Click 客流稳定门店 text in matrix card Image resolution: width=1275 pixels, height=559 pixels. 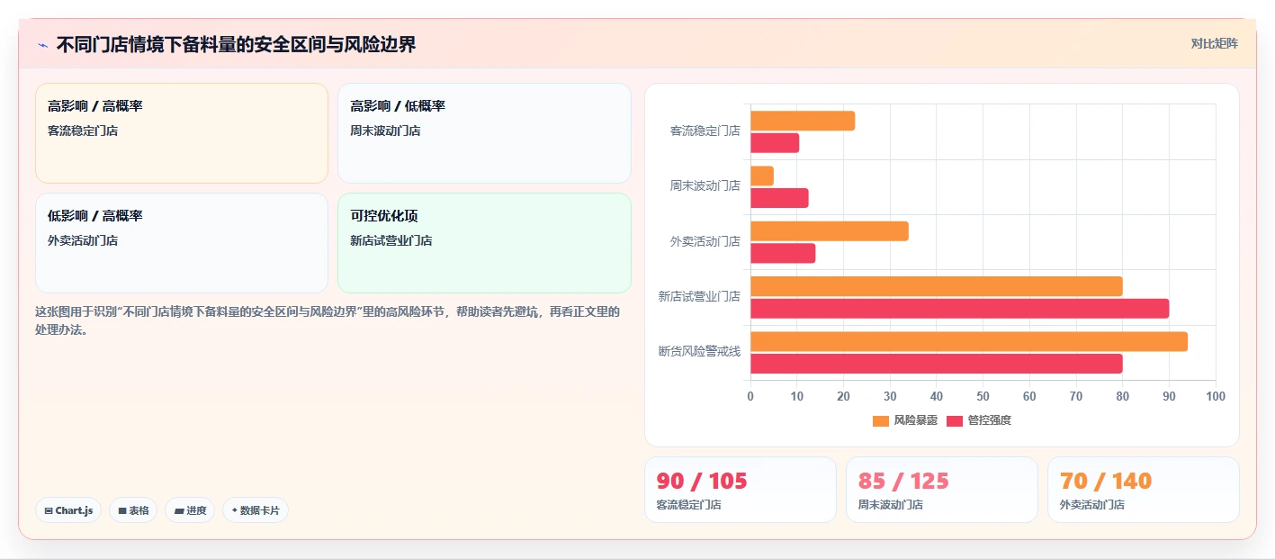point(83,131)
